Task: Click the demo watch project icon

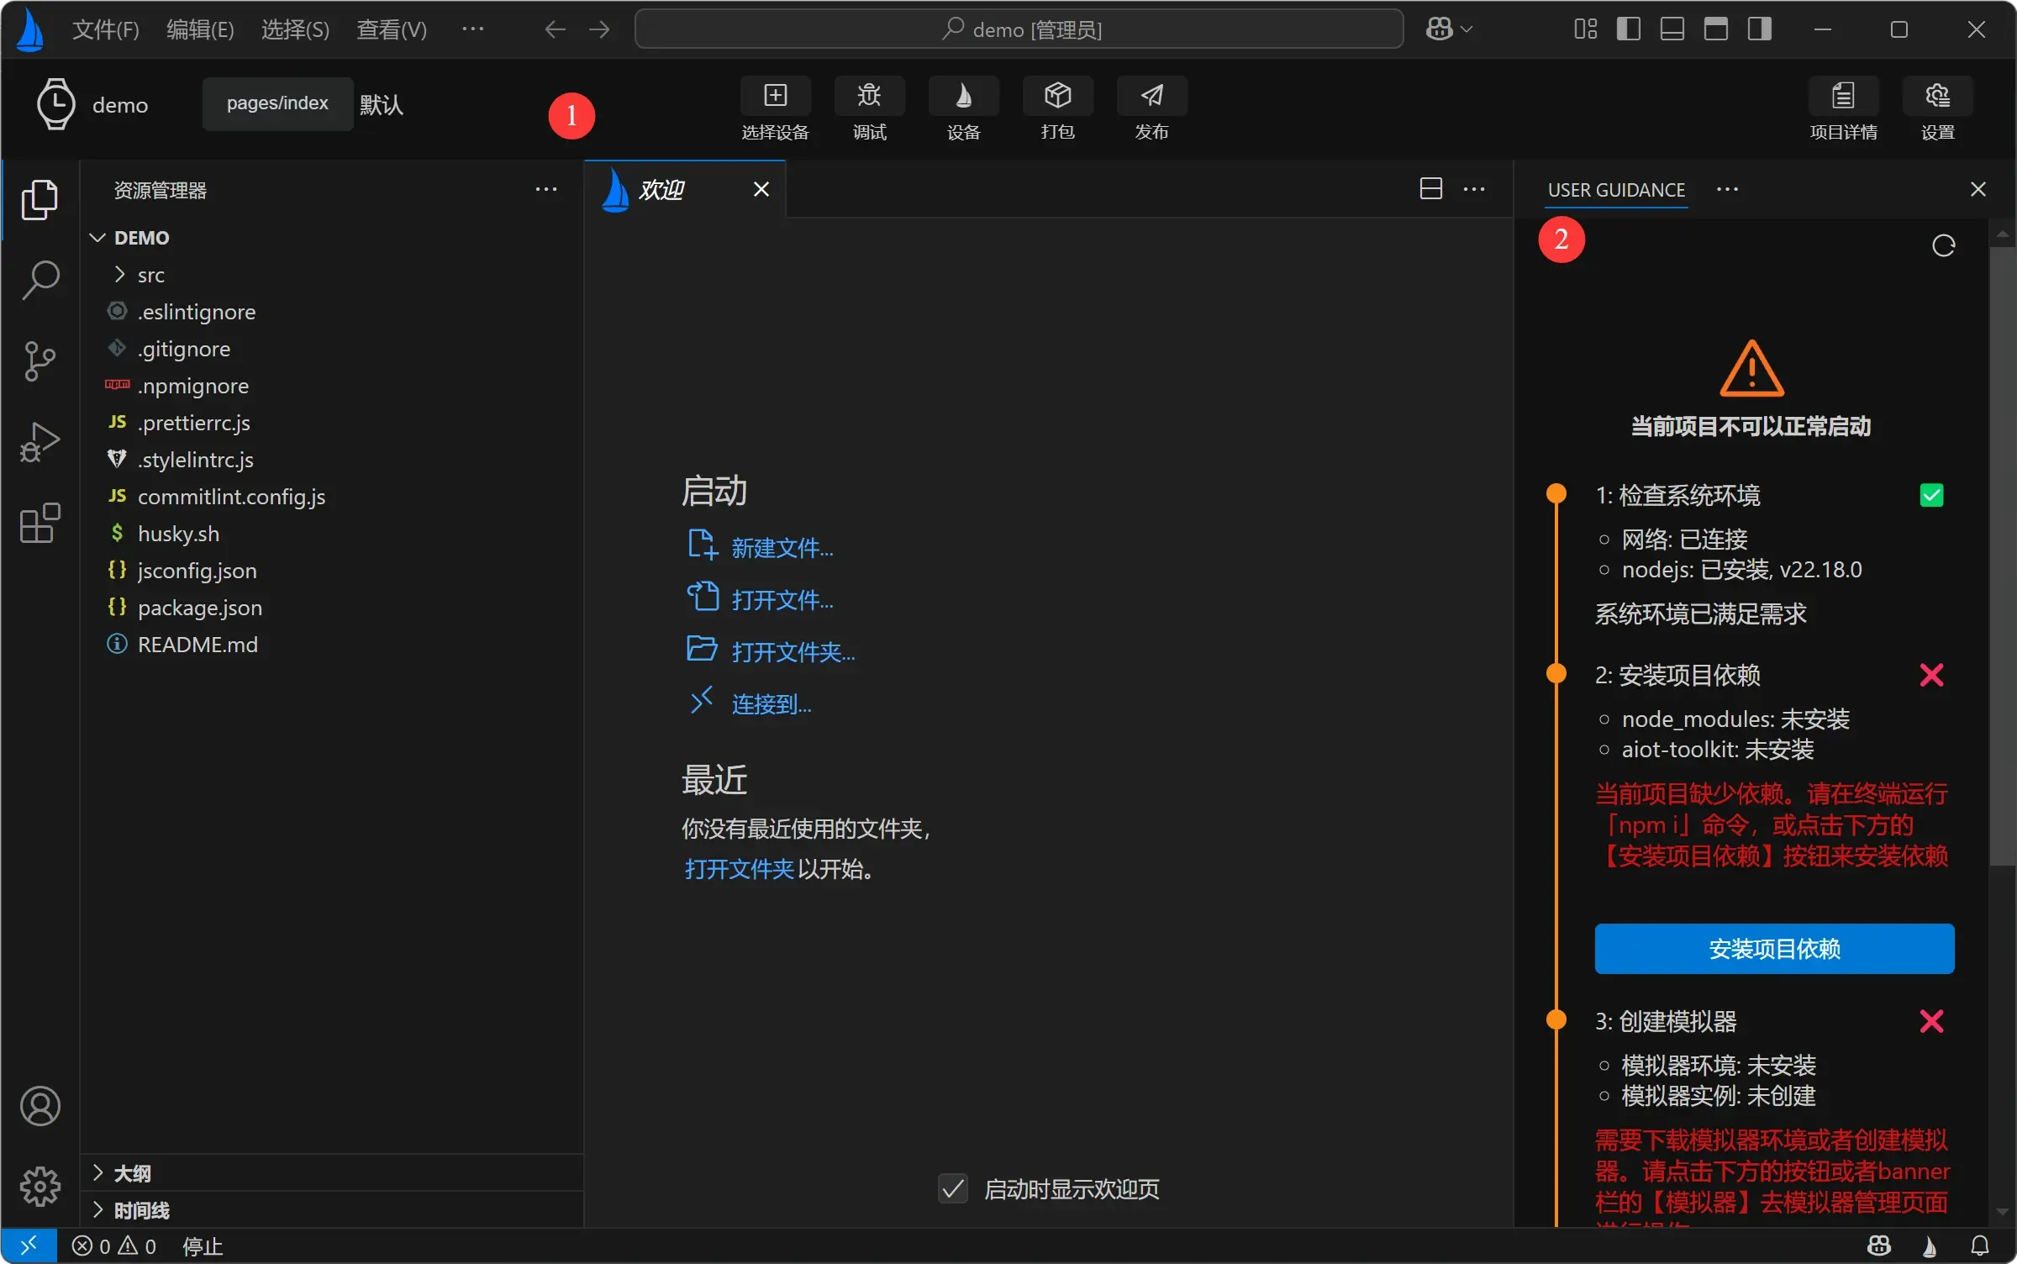Action: pos(55,104)
